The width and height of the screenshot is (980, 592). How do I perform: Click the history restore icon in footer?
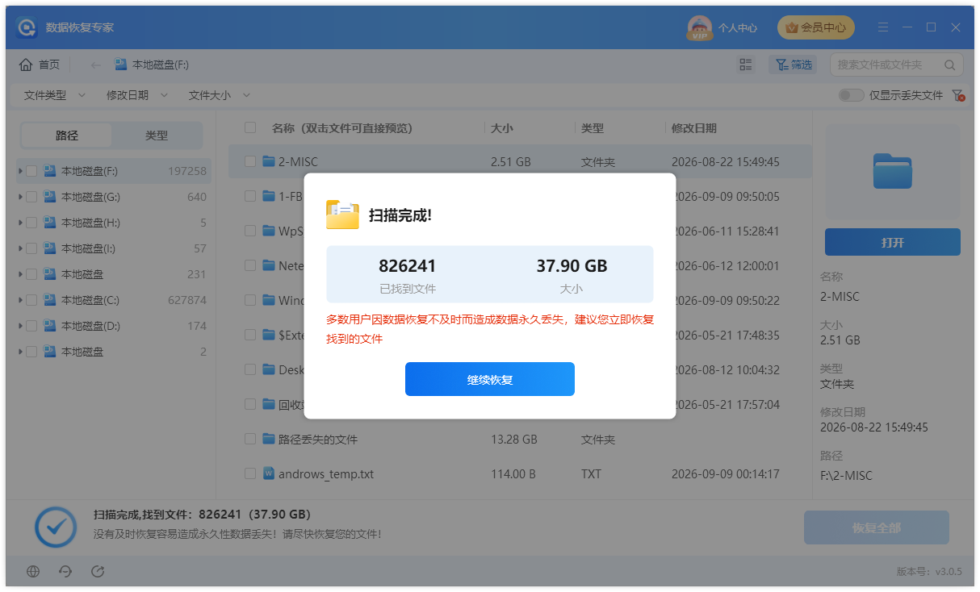[x=65, y=572]
